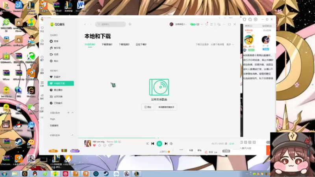
Task: Click the local song matching assistant button
Action: pyautogui.click(x=166, y=107)
